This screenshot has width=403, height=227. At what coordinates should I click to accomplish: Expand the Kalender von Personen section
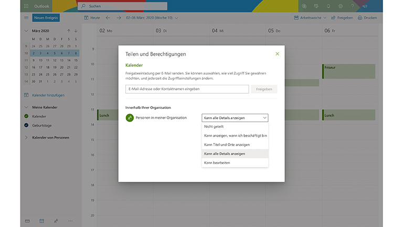(x=27, y=138)
